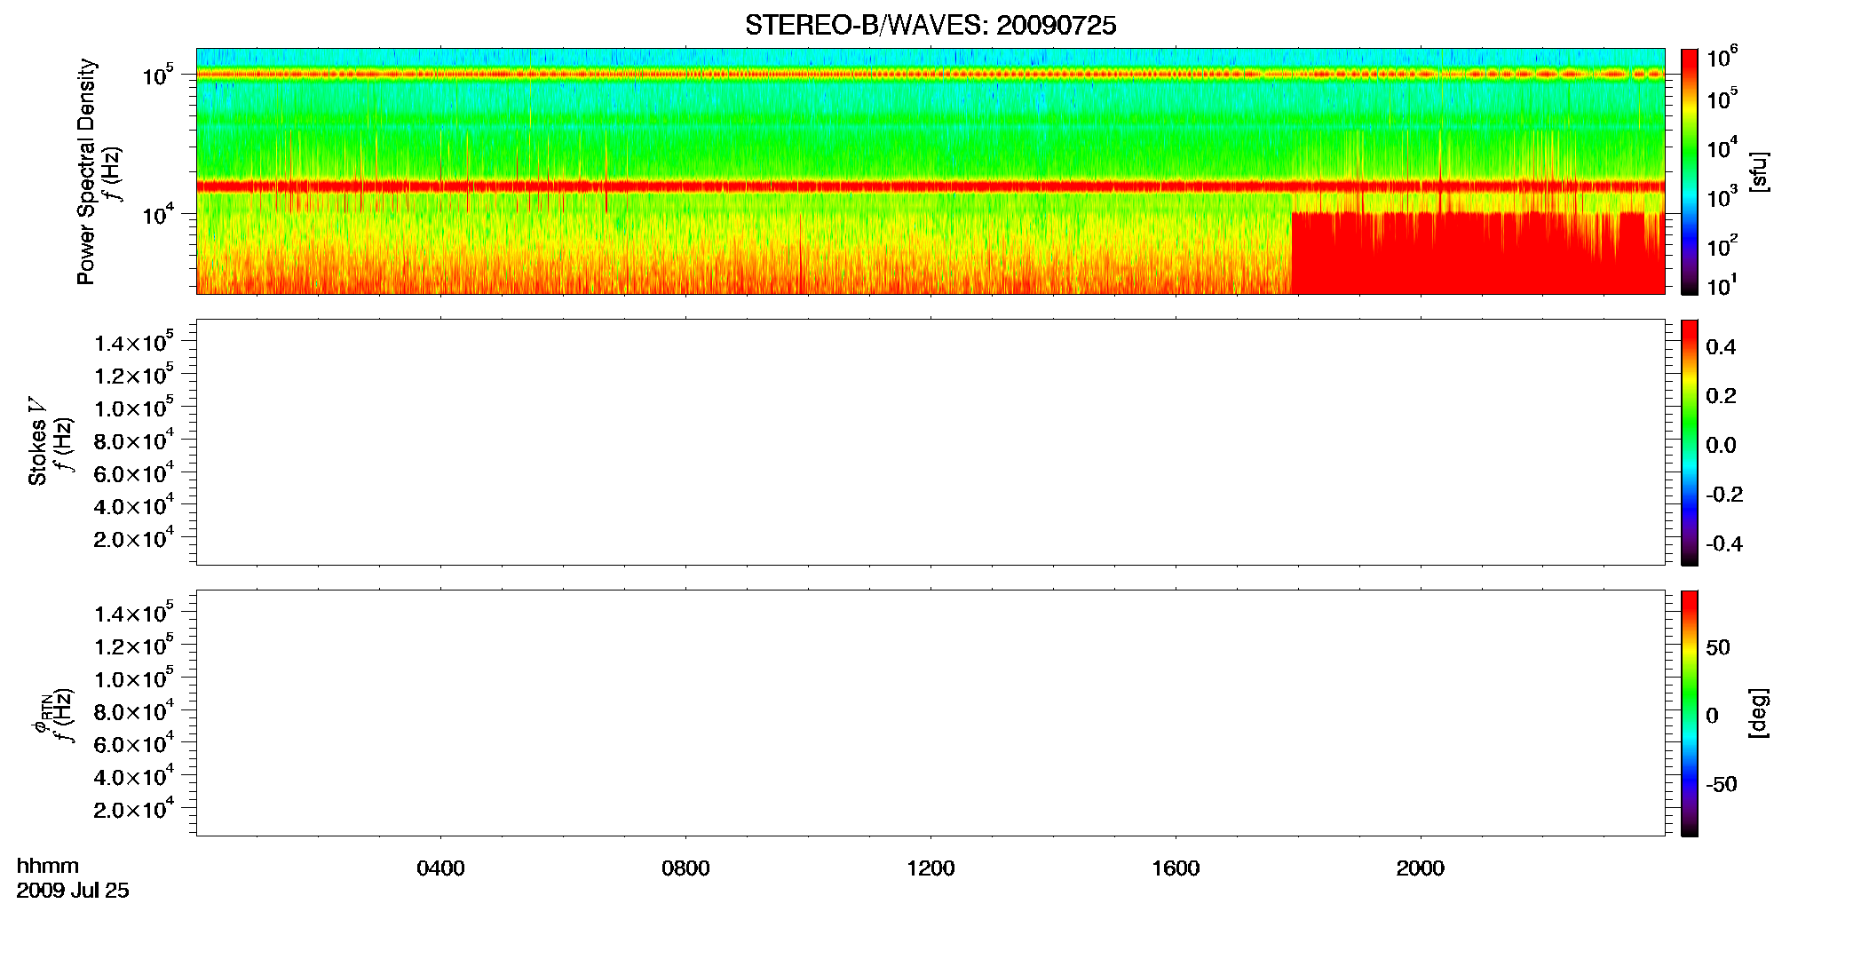The height and width of the screenshot is (959, 1861).
Task: Click the dotted orange line near 100 kHz
Action: tap(930, 75)
